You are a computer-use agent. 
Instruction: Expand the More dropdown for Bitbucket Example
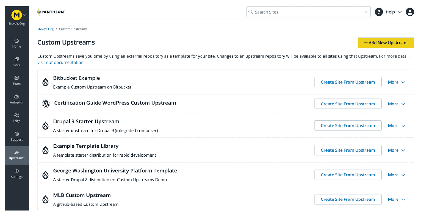coord(396,82)
